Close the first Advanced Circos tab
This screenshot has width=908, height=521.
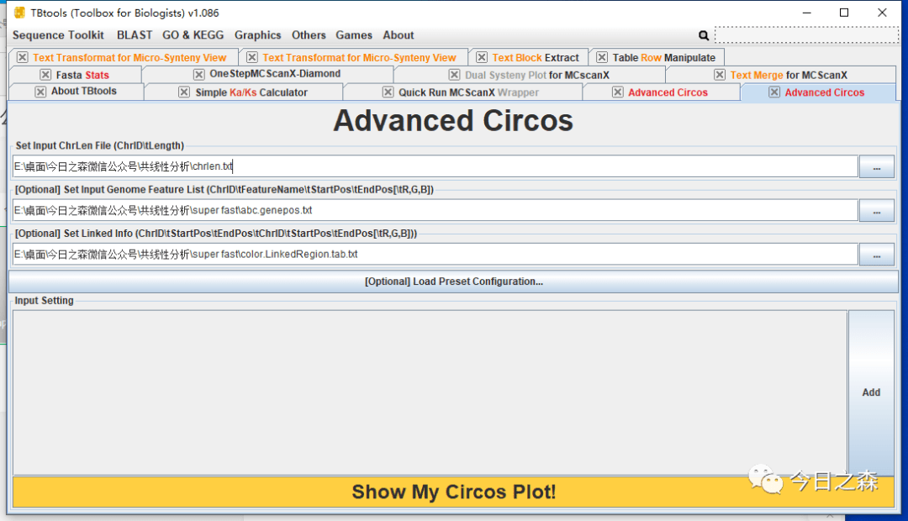pyautogui.click(x=618, y=92)
